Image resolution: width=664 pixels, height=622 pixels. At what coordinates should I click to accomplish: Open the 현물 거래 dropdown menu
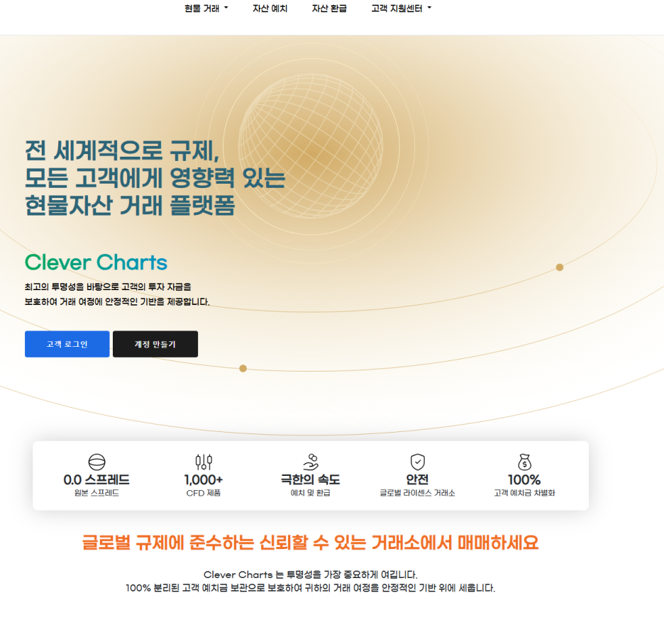click(206, 9)
